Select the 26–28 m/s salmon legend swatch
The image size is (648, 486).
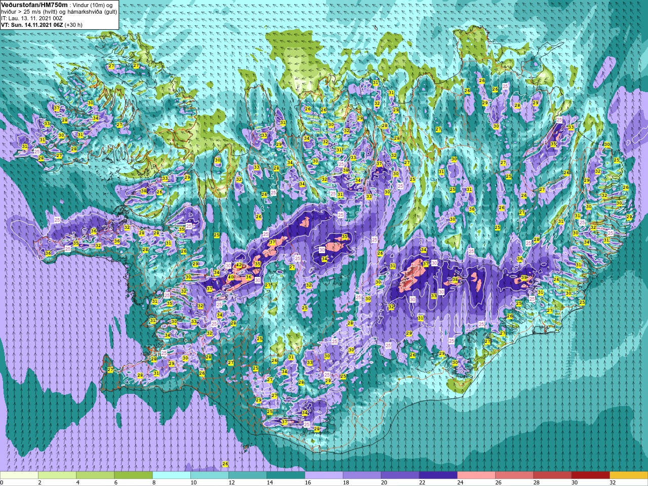click(x=514, y=475)
